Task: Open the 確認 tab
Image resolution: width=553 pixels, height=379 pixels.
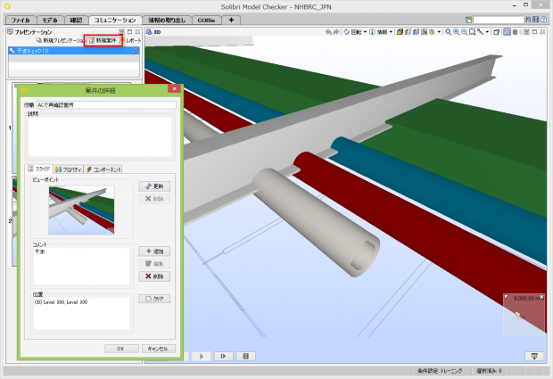Action: (76, 21)
